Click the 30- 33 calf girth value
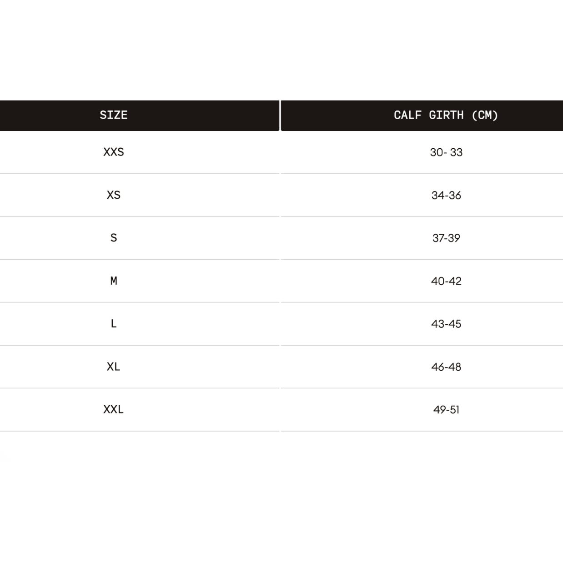The image size is (563, 563). point(446,152)
